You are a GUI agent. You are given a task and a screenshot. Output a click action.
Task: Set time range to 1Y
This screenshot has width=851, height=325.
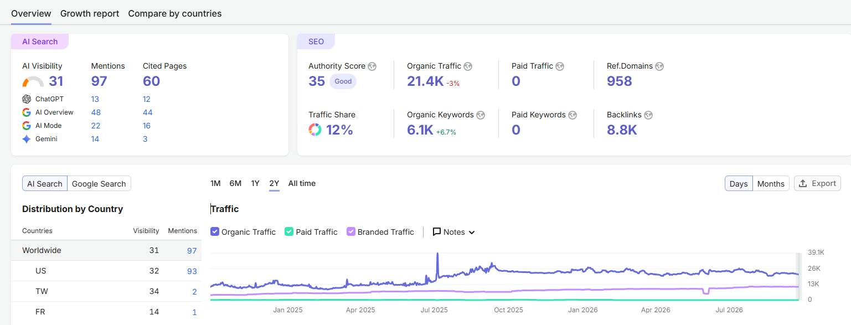tap(255, 183)
